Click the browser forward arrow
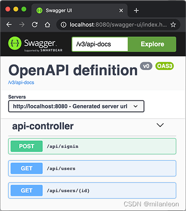This screenshot has height=211, width=186. tap(22, 24)
